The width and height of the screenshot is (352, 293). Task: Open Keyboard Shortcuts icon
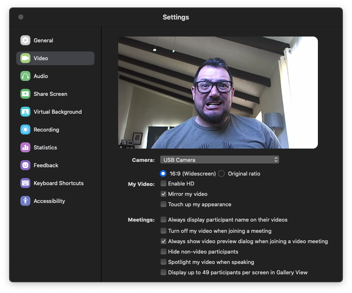pos(25,183)
